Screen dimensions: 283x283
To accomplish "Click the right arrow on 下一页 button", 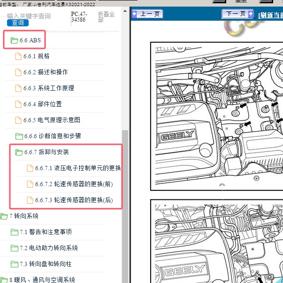I will click(251, 14).
